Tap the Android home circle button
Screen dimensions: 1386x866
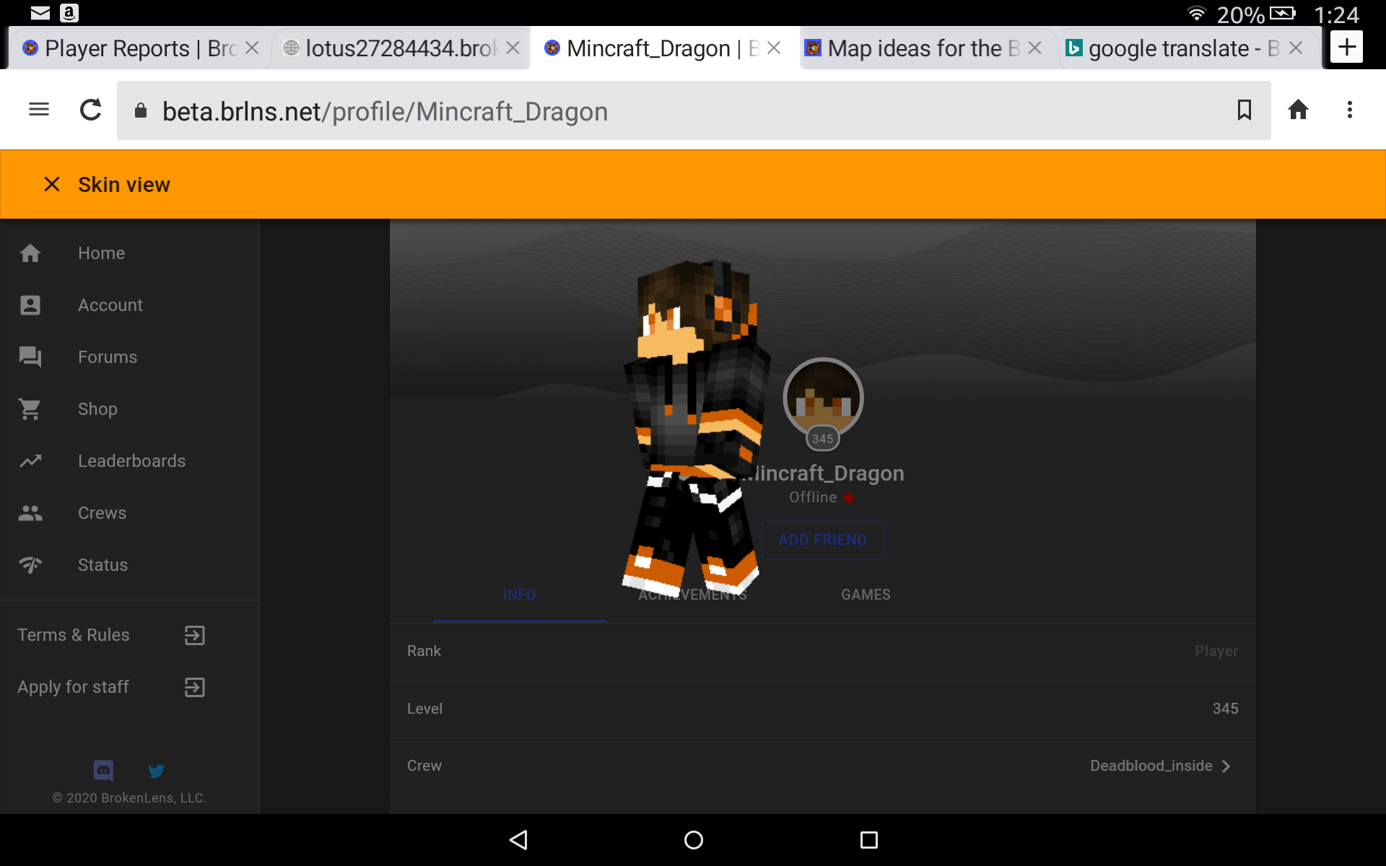[694, 840]
